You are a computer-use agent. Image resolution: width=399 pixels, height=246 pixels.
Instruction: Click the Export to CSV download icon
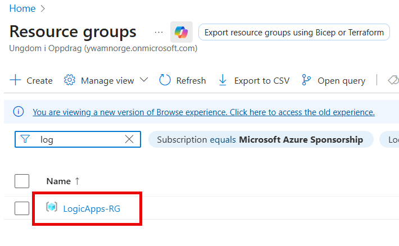223,80
